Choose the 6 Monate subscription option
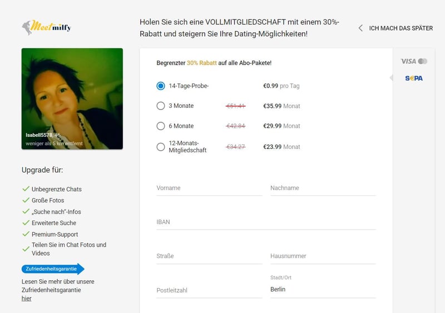 tap(161, 126)
